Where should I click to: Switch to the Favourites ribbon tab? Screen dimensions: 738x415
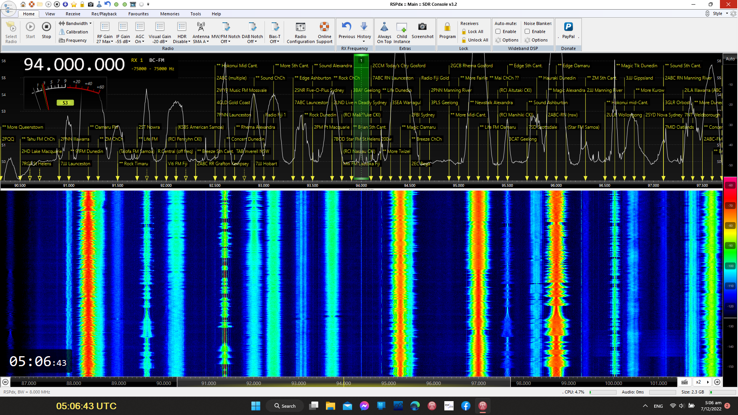[138, 14]
